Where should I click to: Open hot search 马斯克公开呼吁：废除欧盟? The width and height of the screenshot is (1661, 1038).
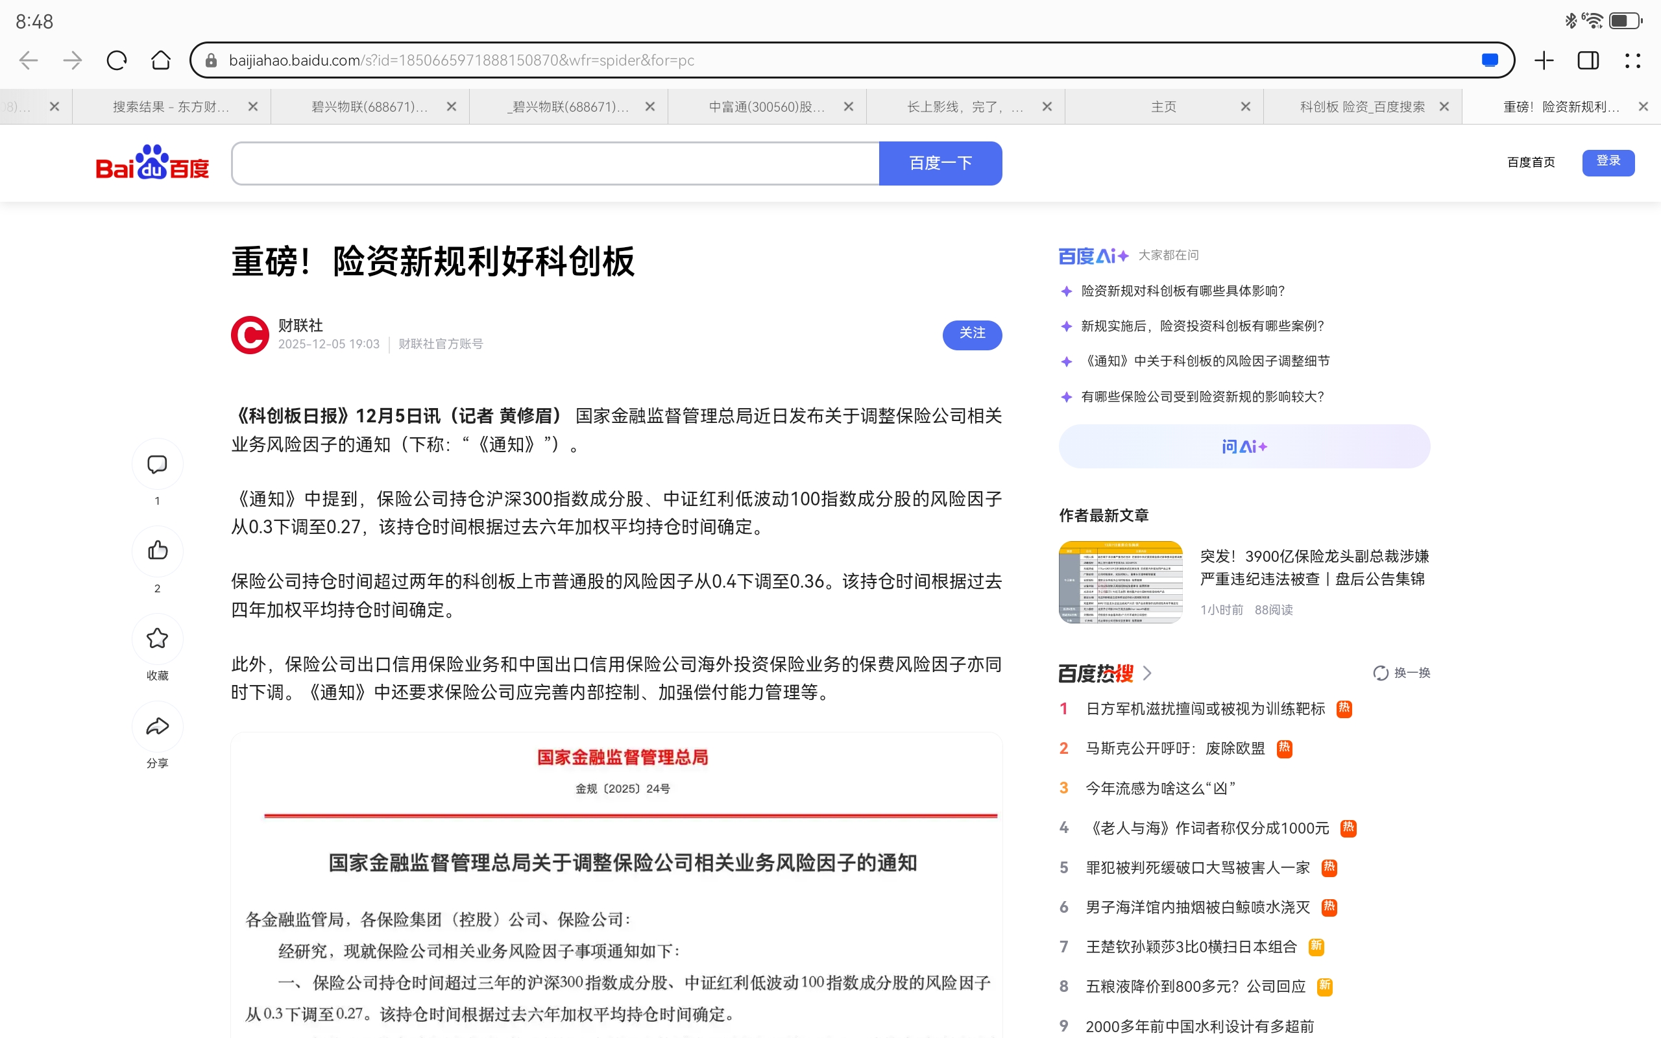1174,748
